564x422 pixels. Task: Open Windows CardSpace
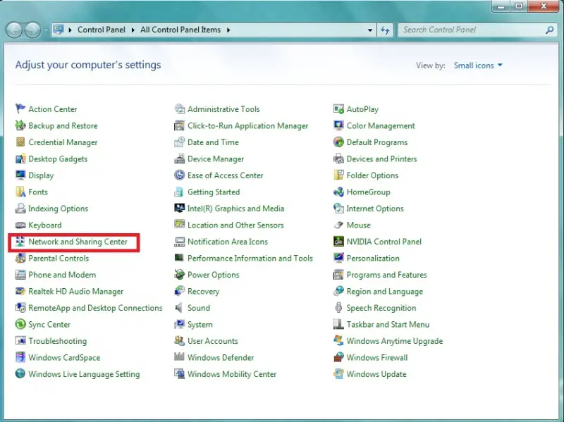tap(64, 357)
